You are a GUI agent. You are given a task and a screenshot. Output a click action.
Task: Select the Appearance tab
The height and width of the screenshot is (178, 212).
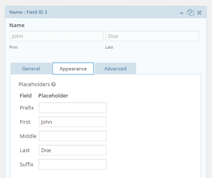pos(73,68)
